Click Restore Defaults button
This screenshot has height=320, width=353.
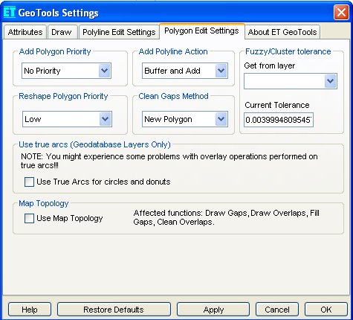[x=114, y=310]
